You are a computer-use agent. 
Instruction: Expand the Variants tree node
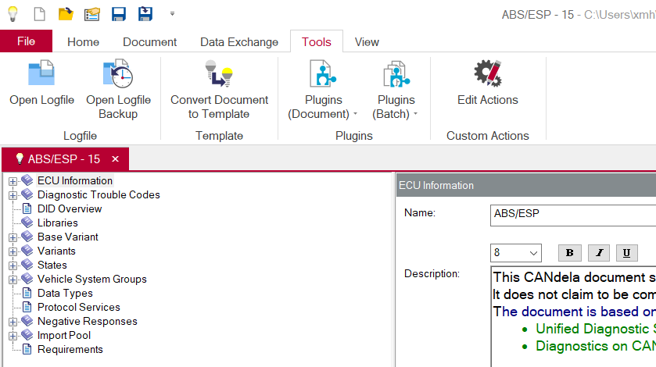pyautogui.click(x=13, y=251)
